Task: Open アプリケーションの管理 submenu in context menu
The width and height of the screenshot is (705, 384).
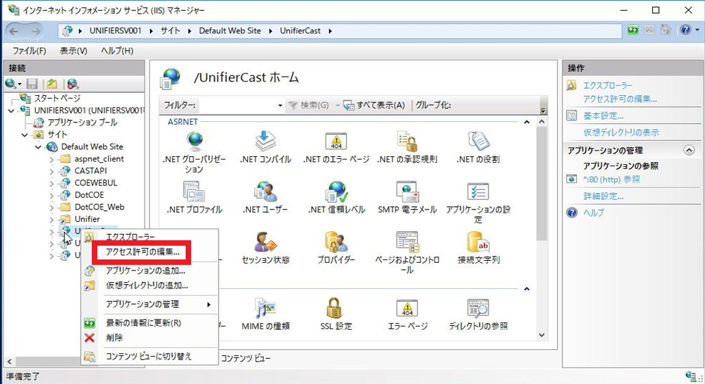Action: (150, 304)
